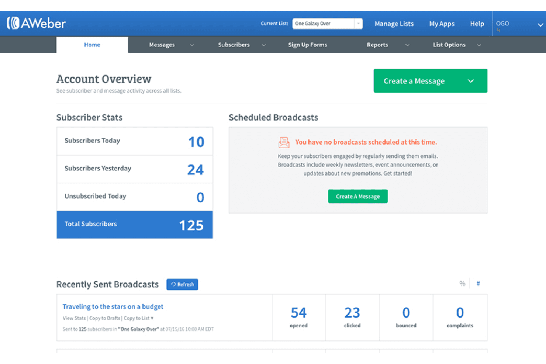The height and width of the screenshot is (364, 546).
Task: Open Copy to List dropdown
Action: pyautogui.click(x=138, y=318)
